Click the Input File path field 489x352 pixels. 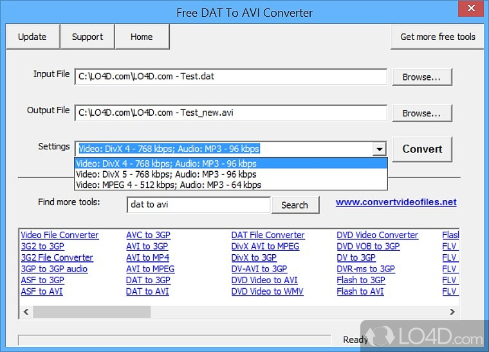pyautogui.click(x=230, y=77)
